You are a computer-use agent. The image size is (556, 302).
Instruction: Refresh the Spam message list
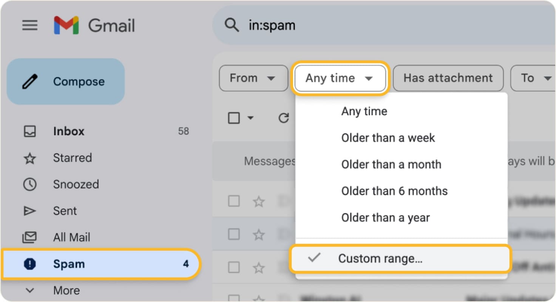(x=283, y=118)
